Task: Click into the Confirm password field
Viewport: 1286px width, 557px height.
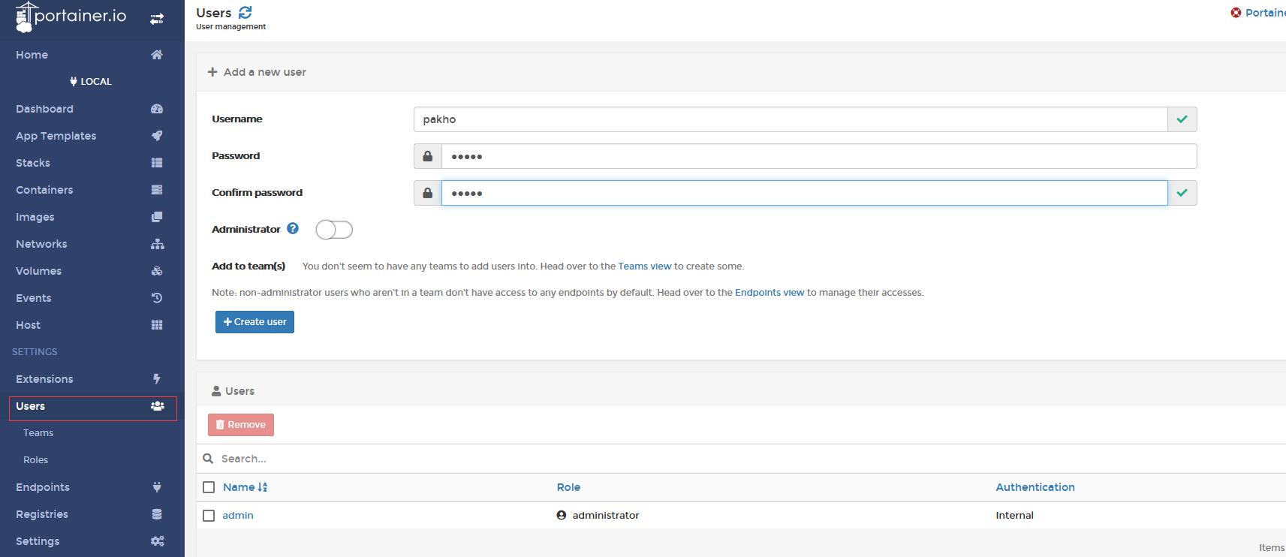Action: point(805,193)
